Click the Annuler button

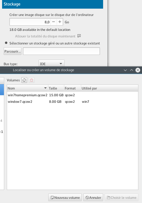click(93, 198)
